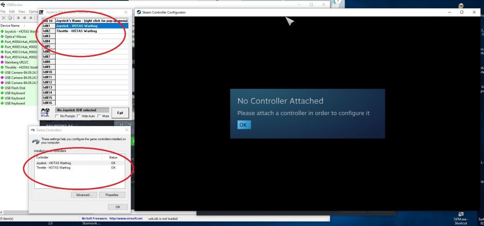Screen dimensions: 484x226
Task: Select Port_#0004.Hub_#0006 device row
Action: (19, 42)
